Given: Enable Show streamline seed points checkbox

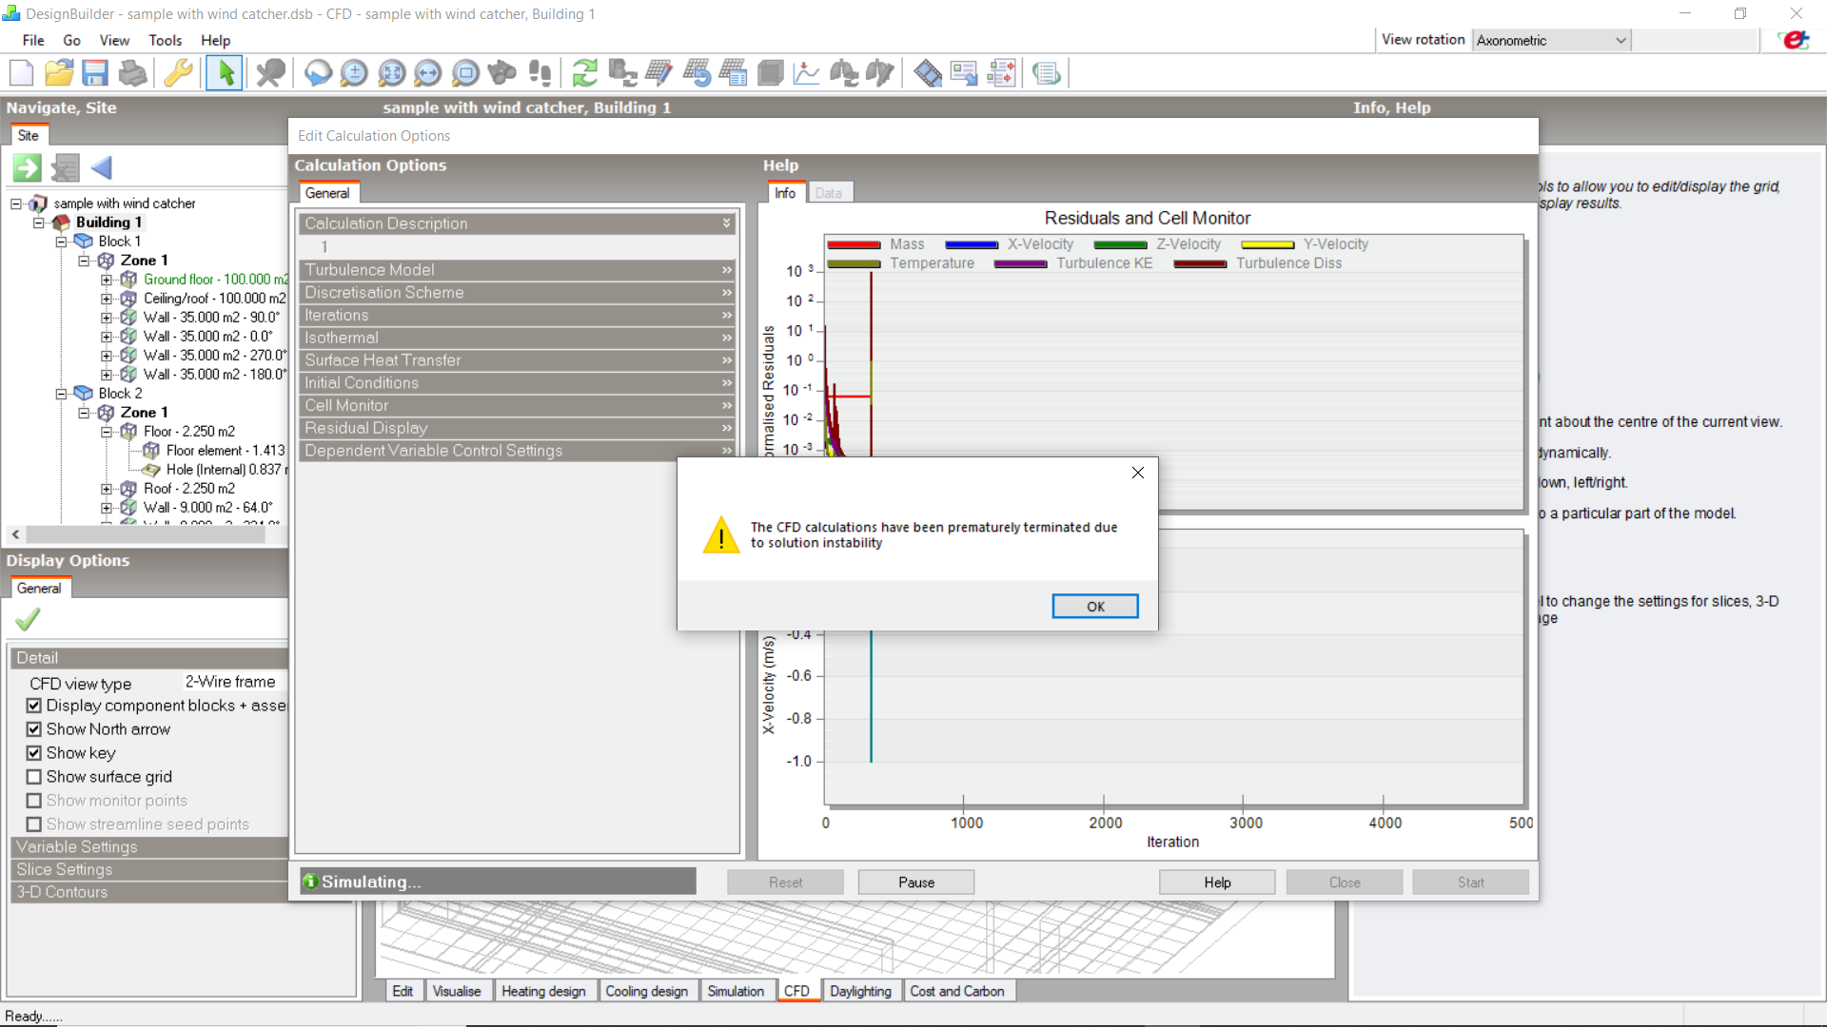Looking at the screenshot, I should point(34,824).
